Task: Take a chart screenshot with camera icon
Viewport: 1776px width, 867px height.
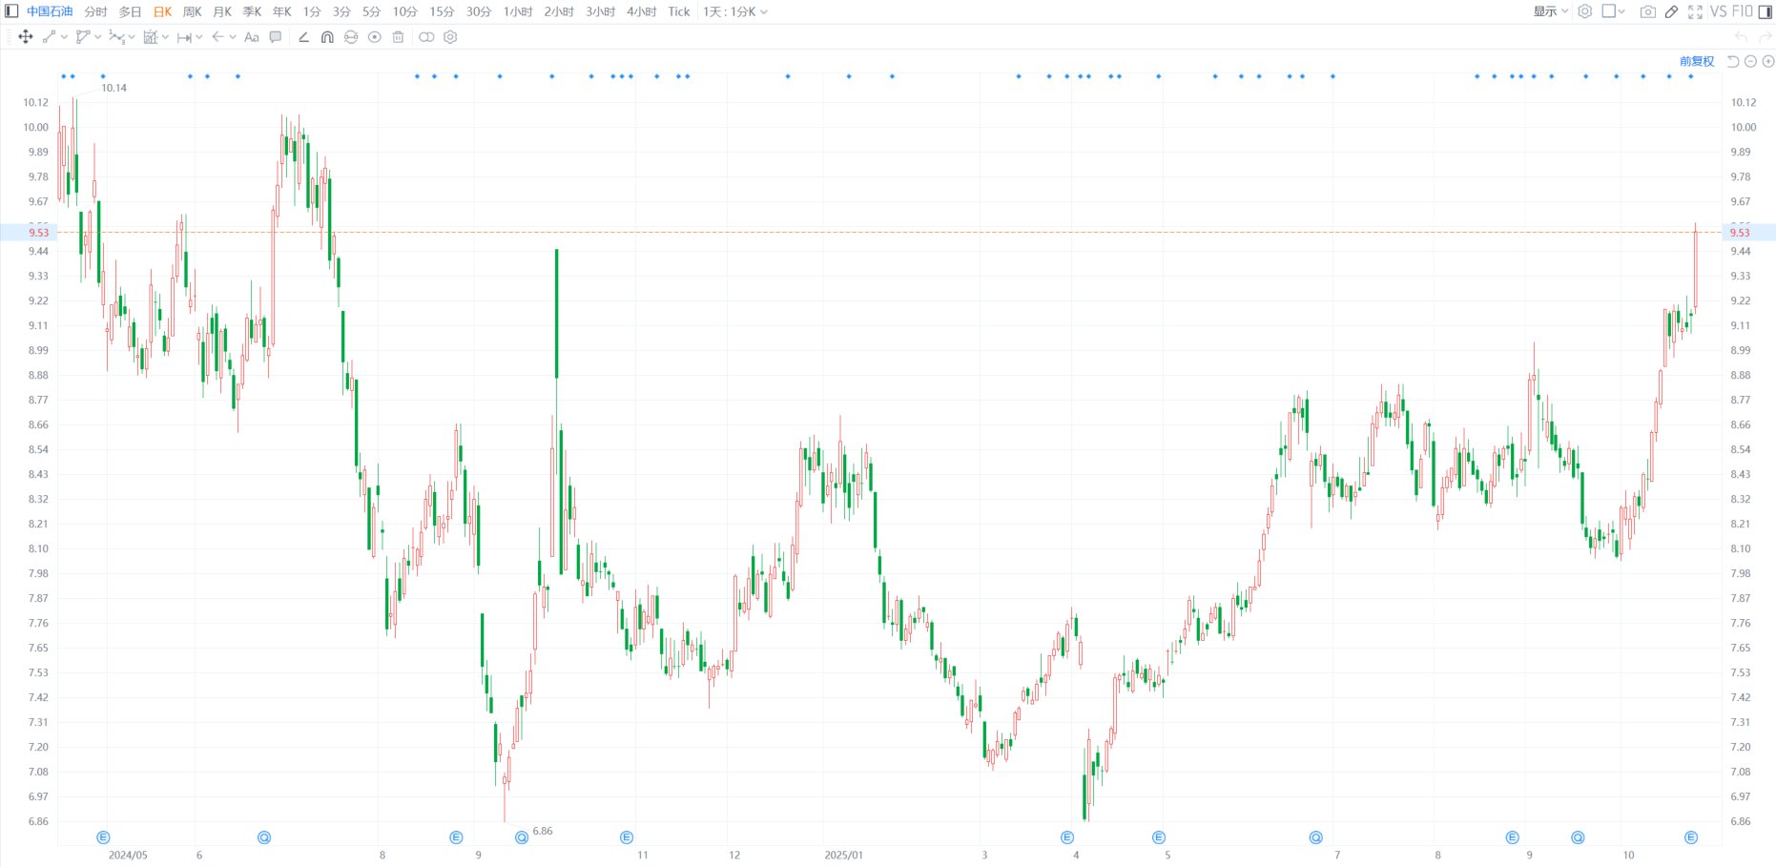Action: point(1647,11)
